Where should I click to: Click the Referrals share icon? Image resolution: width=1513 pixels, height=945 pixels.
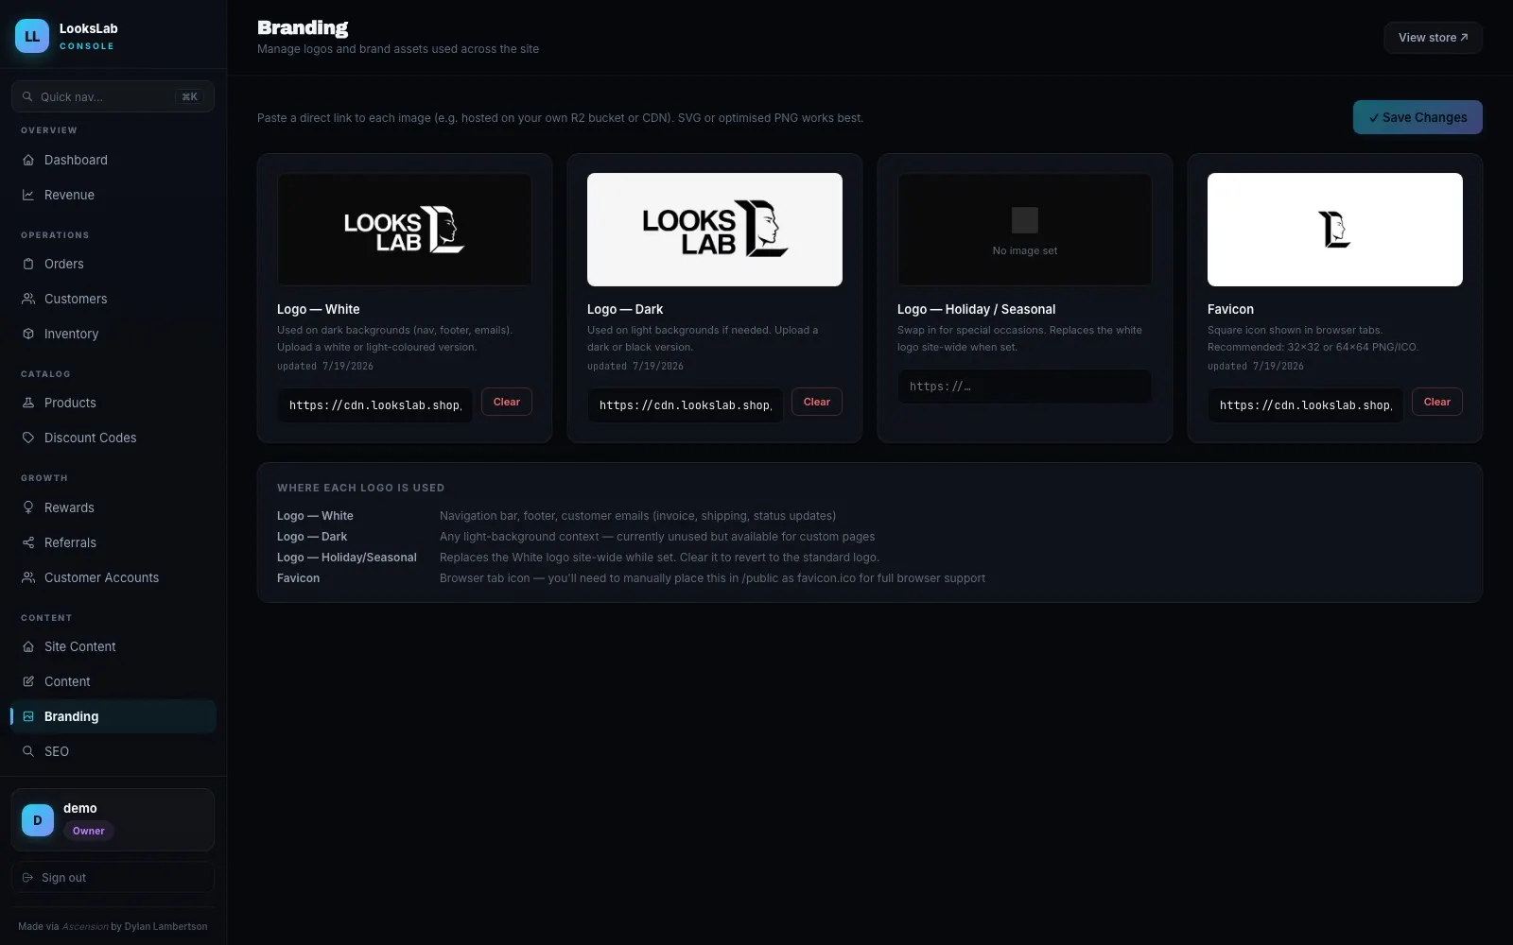(x=28, y=542)
